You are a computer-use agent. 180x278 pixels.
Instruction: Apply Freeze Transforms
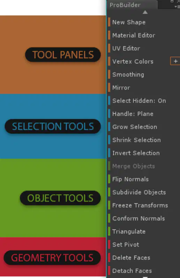[x=140, y=205]
